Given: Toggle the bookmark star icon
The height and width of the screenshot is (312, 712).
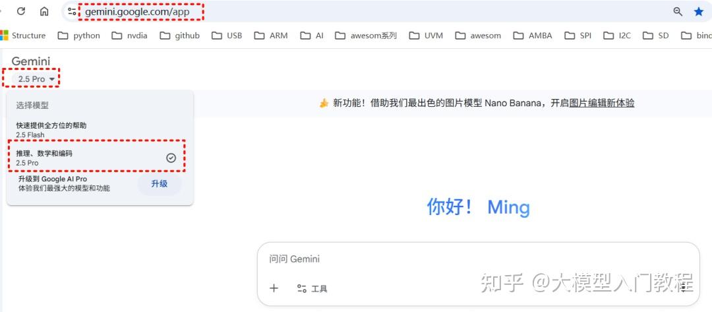Looking at the screenshot, I should [x=699, y=12].
